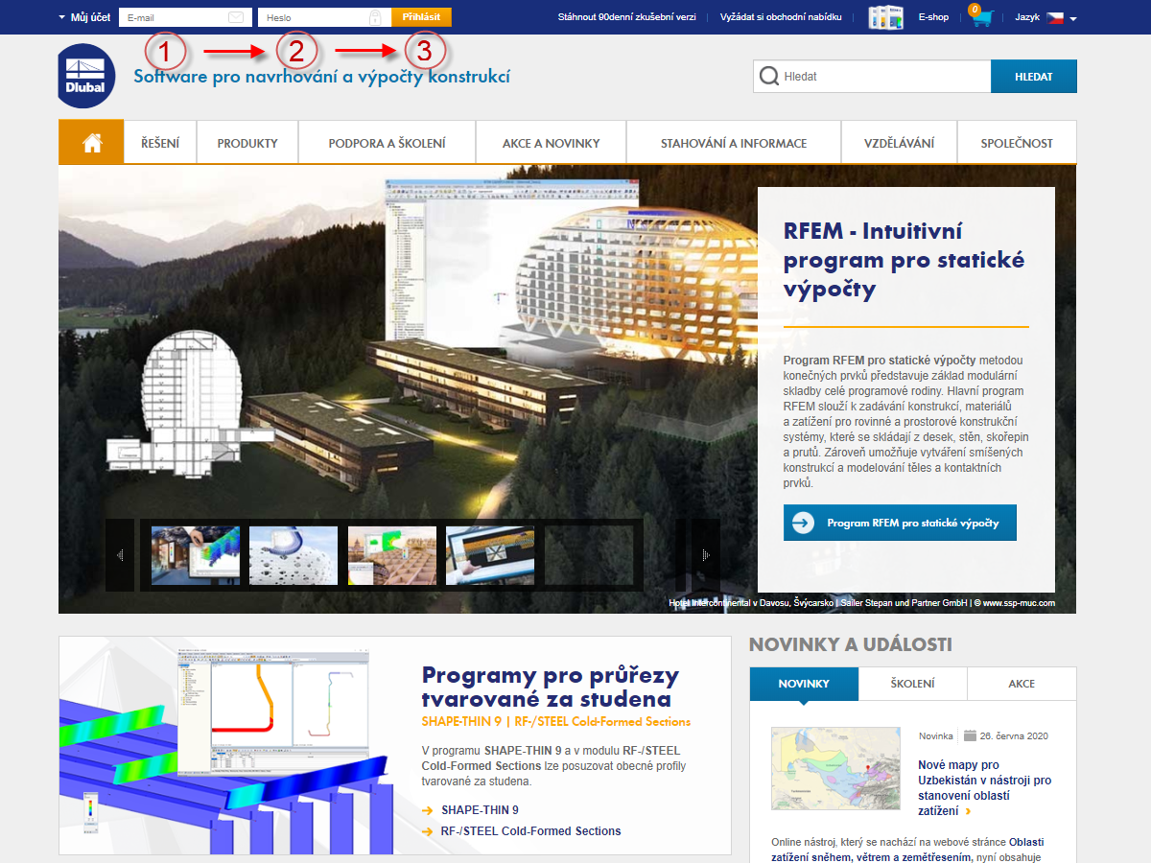Open Nové mapy pro Uzbekistán news link

tap(984, 787)
